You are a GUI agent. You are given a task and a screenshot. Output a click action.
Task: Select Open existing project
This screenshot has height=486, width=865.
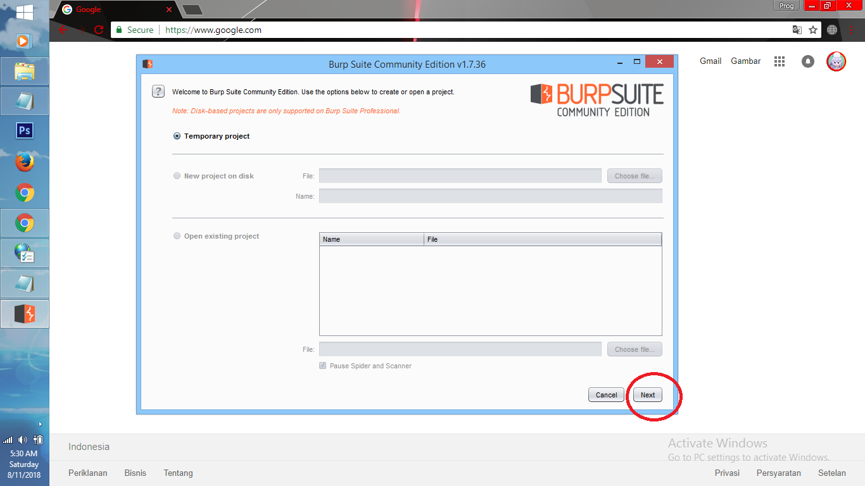177,235
